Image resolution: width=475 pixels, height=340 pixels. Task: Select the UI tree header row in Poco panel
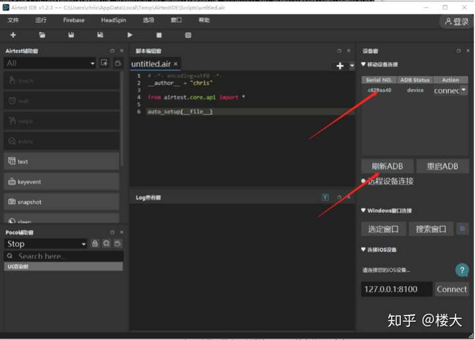[63, 266]
